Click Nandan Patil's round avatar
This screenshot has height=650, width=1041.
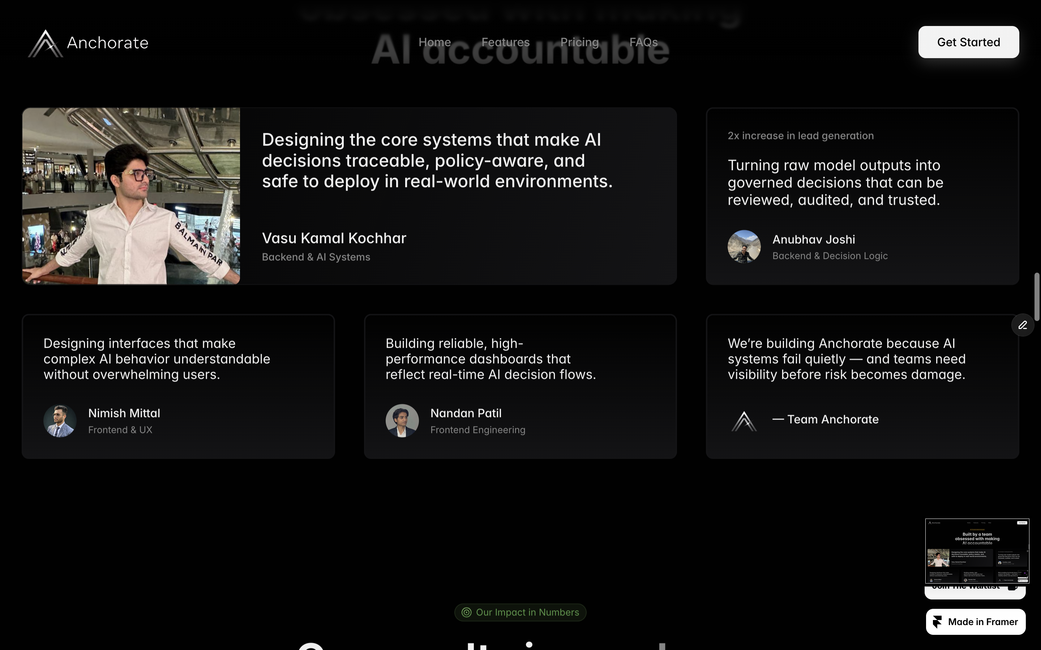(402, 421)
